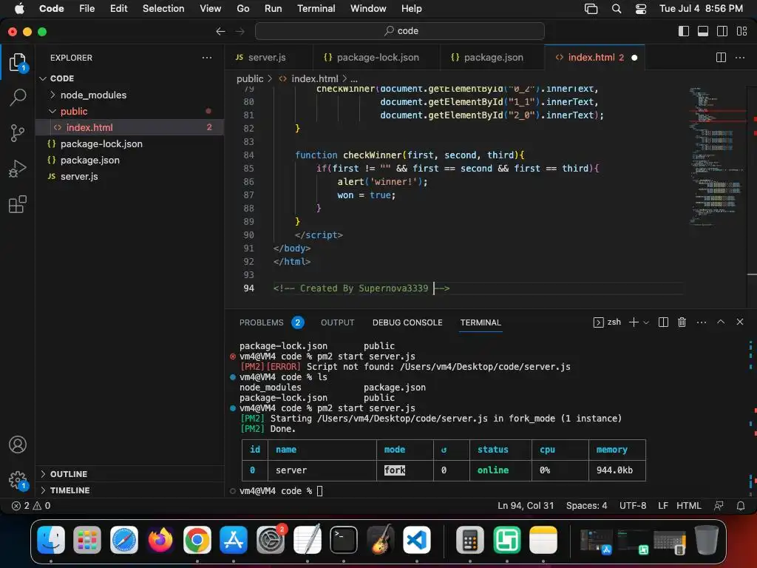This screenshot has width=757, height=568.
Task: Open server.js from the Explorer
Action: click(129, 176)
